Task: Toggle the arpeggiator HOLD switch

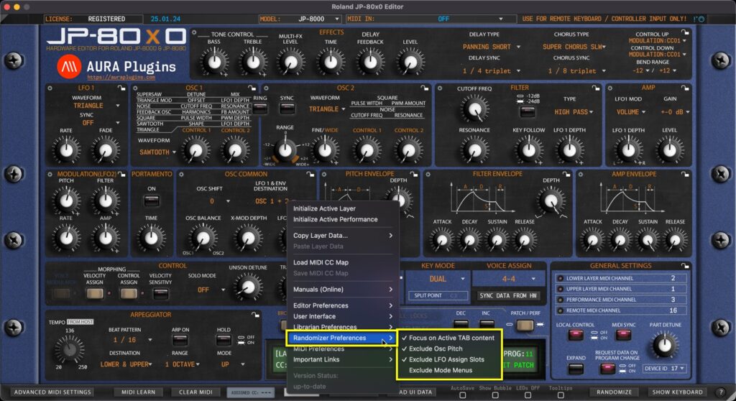Action: 224,339
